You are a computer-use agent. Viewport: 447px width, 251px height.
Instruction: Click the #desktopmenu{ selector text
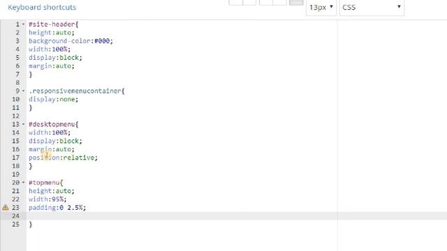(x=53, y=124)
